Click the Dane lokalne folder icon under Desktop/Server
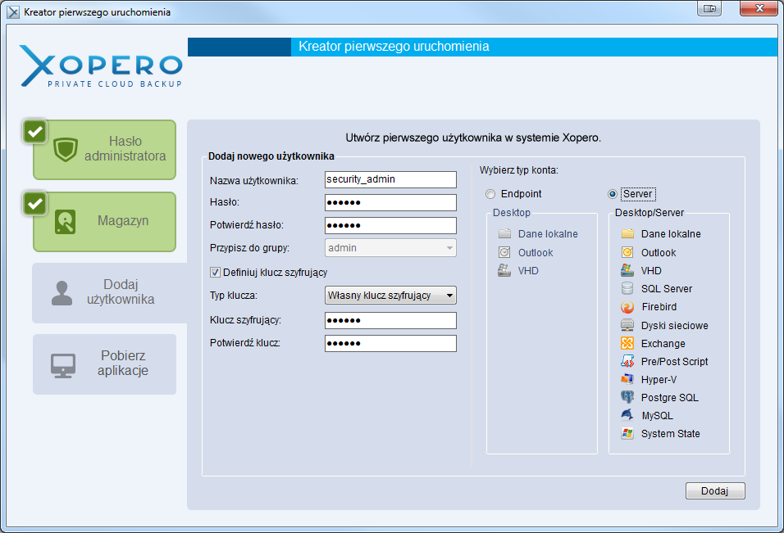The width and height of the screenshot is (784, 533). (x=627, y=233)
